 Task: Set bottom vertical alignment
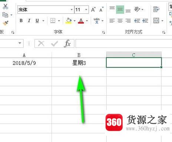pyautogui.click(x=128, y=11)
